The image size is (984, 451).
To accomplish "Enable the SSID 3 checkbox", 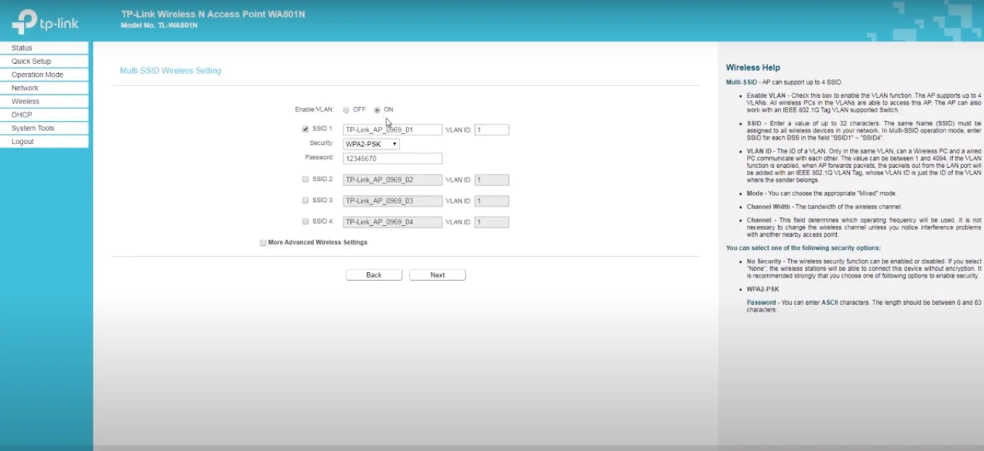I will (305, 201).
